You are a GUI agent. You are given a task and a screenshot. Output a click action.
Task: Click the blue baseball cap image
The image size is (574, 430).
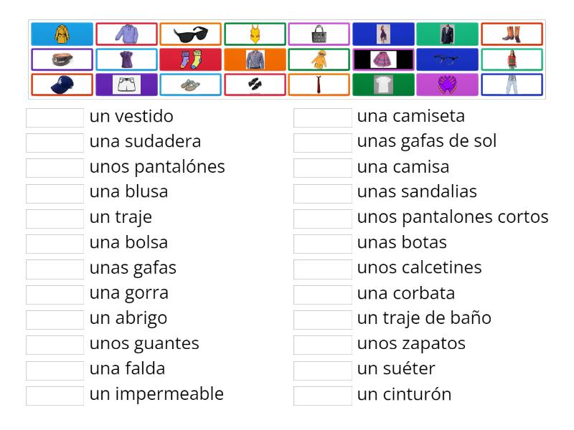(x=61, y=83)
